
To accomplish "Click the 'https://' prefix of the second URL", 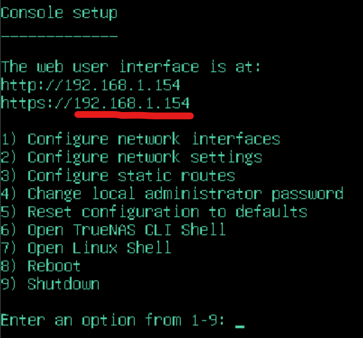I will click(37, 103).
